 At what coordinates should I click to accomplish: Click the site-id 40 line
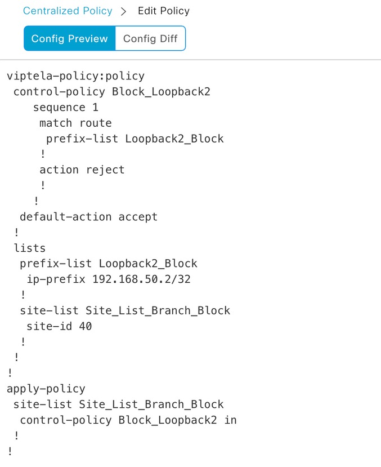pyautogui.click(x=59, y=326)
